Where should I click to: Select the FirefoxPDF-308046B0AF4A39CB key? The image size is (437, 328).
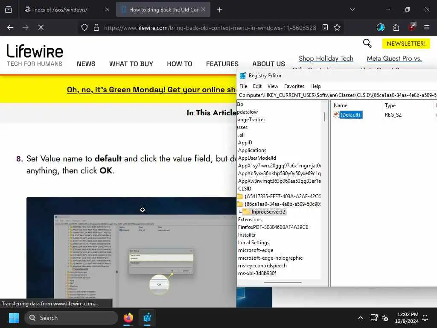pyautogui.click(x=273, y=227)
